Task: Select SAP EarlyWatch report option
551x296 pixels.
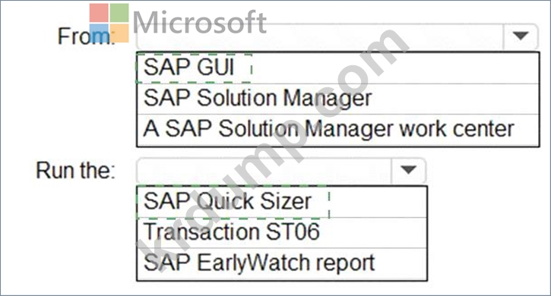Action: point(282,263)
